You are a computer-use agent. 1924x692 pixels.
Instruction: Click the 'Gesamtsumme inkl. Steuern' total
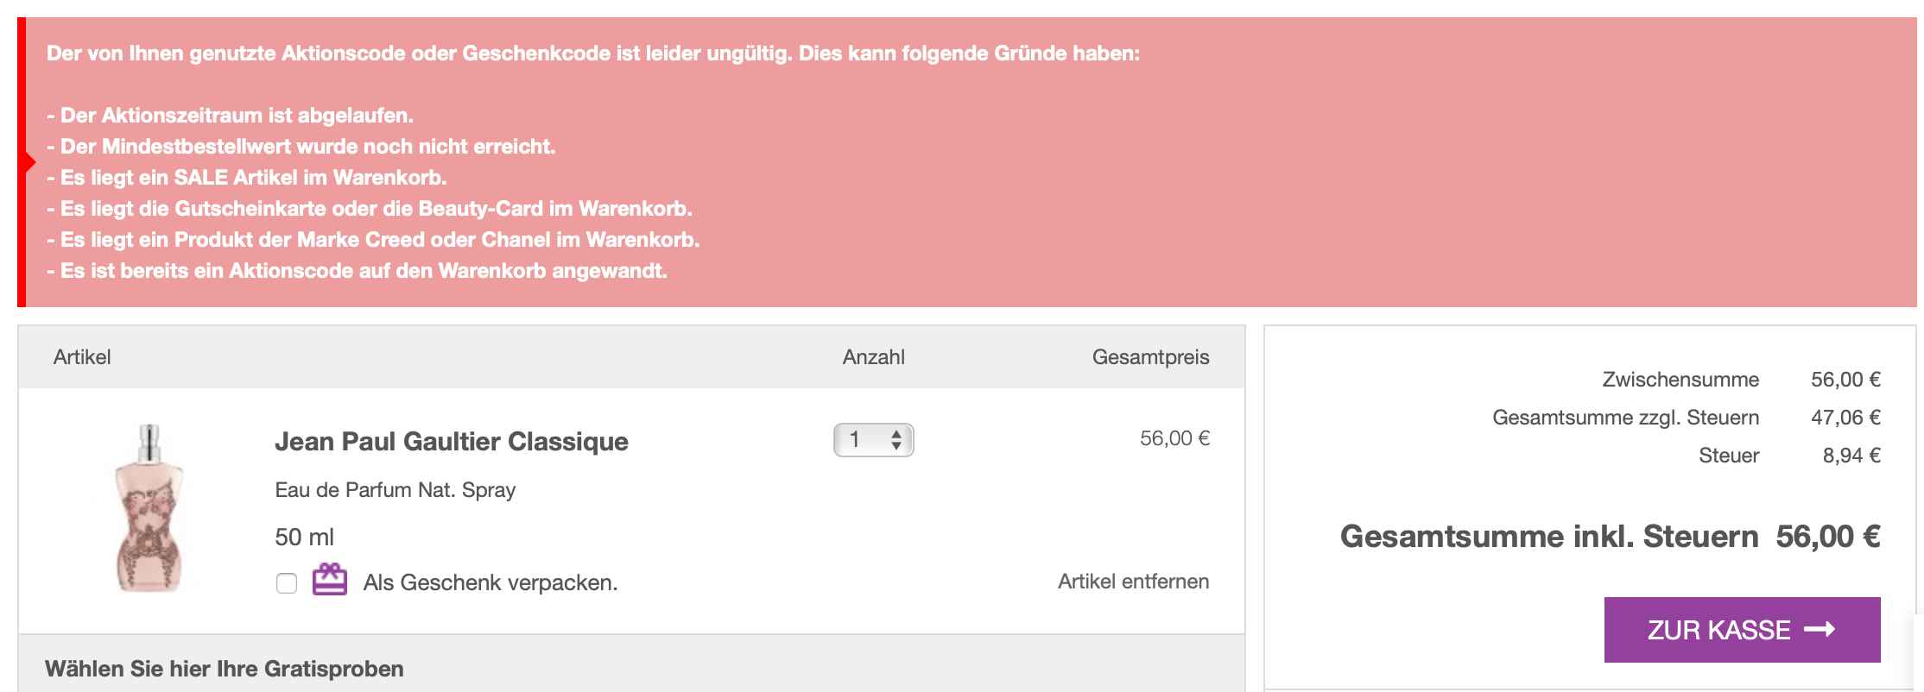tap(1609, 537)
